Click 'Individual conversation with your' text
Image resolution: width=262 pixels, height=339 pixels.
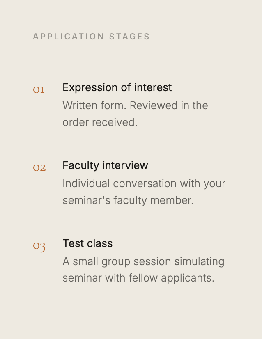tap(144, 184)
